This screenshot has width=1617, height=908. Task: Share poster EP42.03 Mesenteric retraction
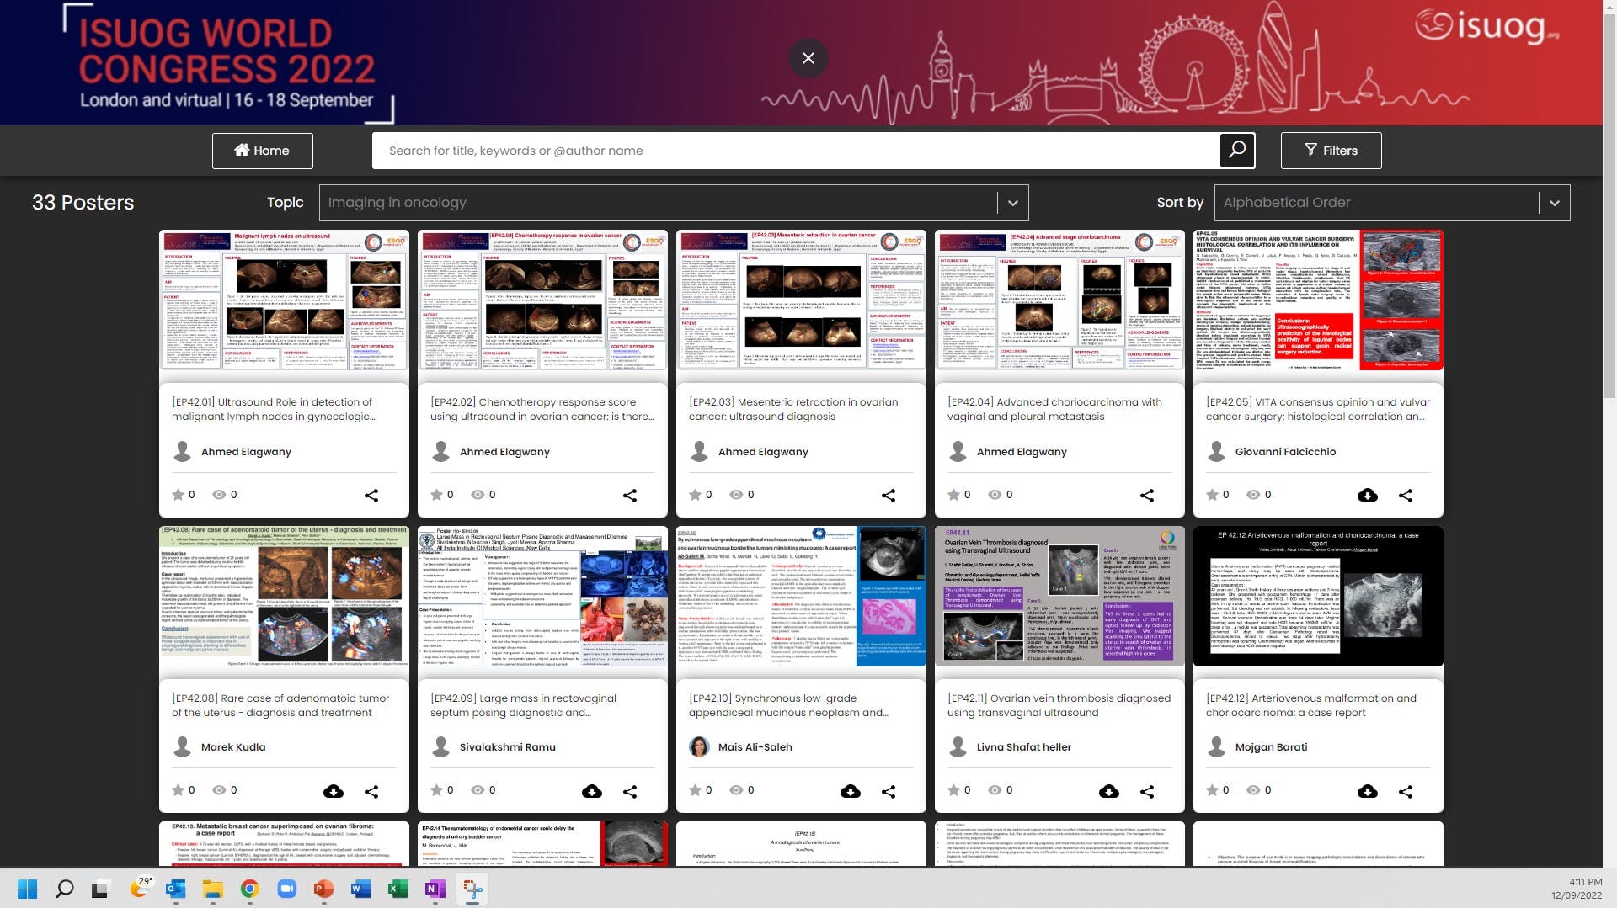pos(889,496)
